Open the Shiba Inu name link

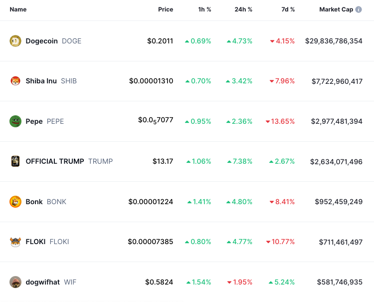point(41,81)
